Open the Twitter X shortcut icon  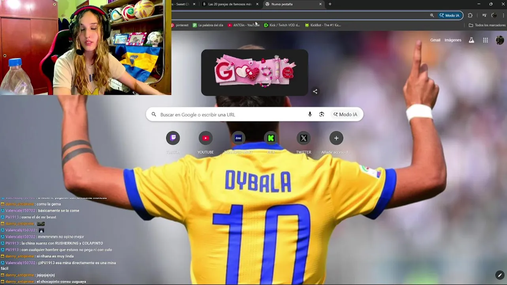click(303, 138)
